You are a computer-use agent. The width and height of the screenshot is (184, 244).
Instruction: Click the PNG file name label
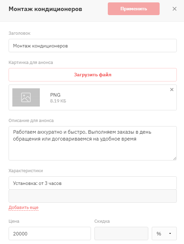coord(55,95)
